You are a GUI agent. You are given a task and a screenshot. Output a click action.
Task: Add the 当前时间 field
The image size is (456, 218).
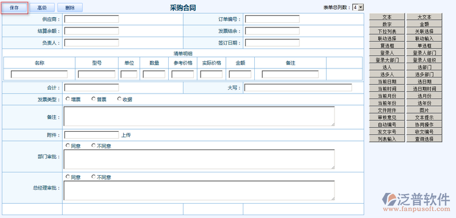click(387, 88)
